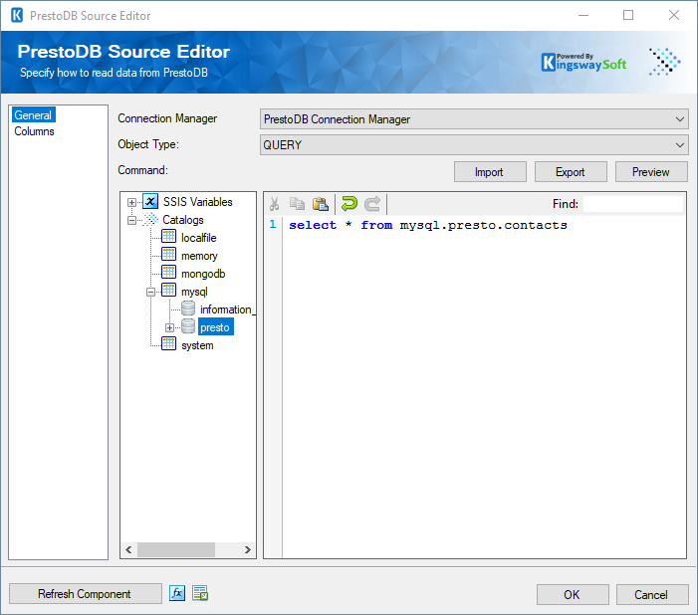Collapse the mysql catalog node

(x=150, y=292)
